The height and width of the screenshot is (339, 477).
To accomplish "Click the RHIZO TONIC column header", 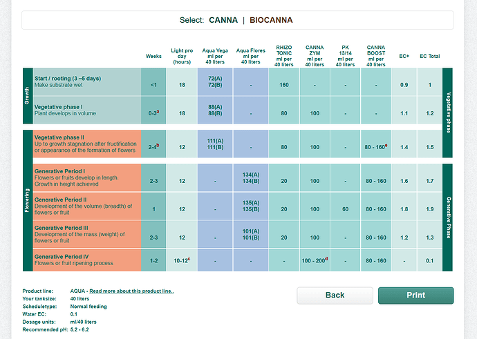I will coord(284,56).
